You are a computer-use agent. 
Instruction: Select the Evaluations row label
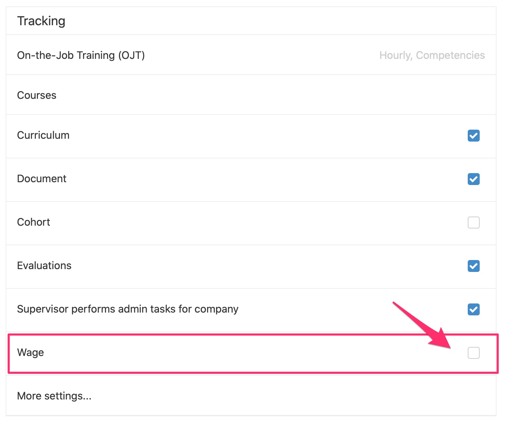coord(44,266)
